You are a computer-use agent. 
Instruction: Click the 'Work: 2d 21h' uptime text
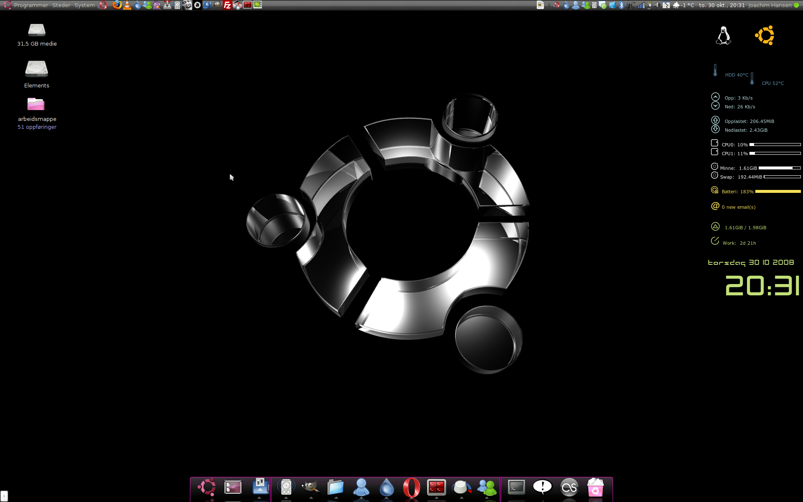point(739,243)
